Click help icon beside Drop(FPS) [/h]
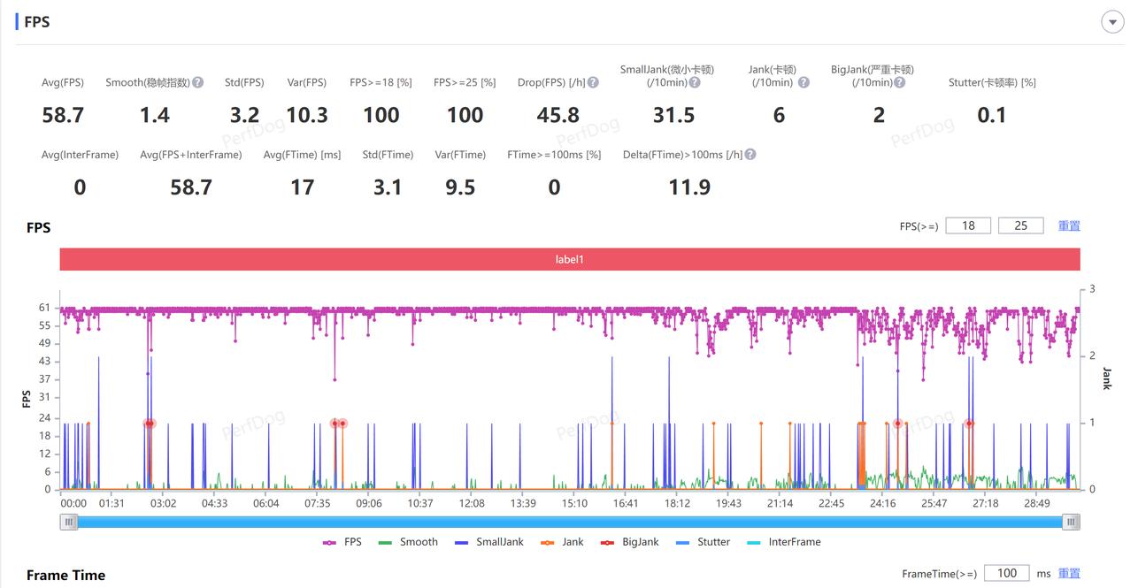1138x588 pixels. pyautogui.click(x=593, y=82)
